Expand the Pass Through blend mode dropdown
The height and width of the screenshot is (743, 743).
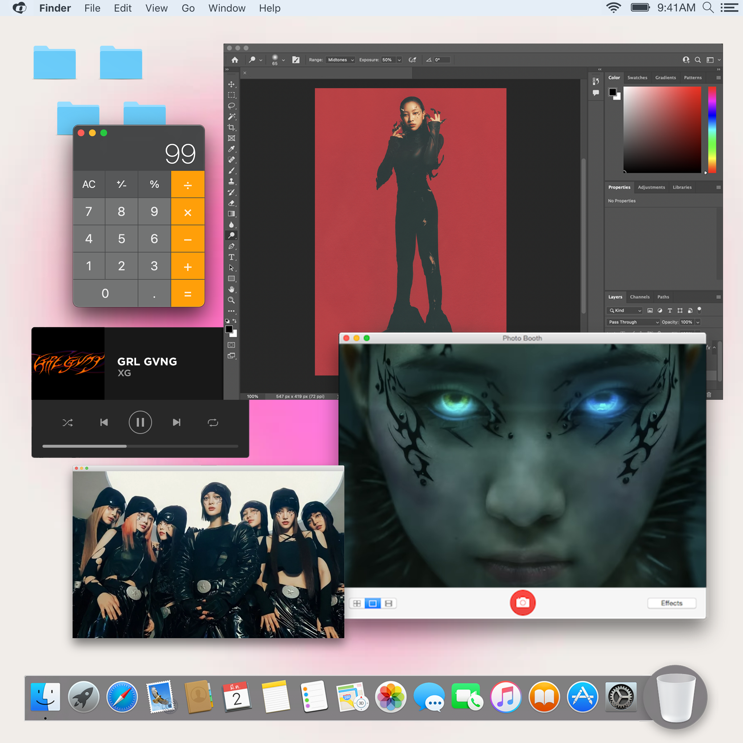[633, 322]
